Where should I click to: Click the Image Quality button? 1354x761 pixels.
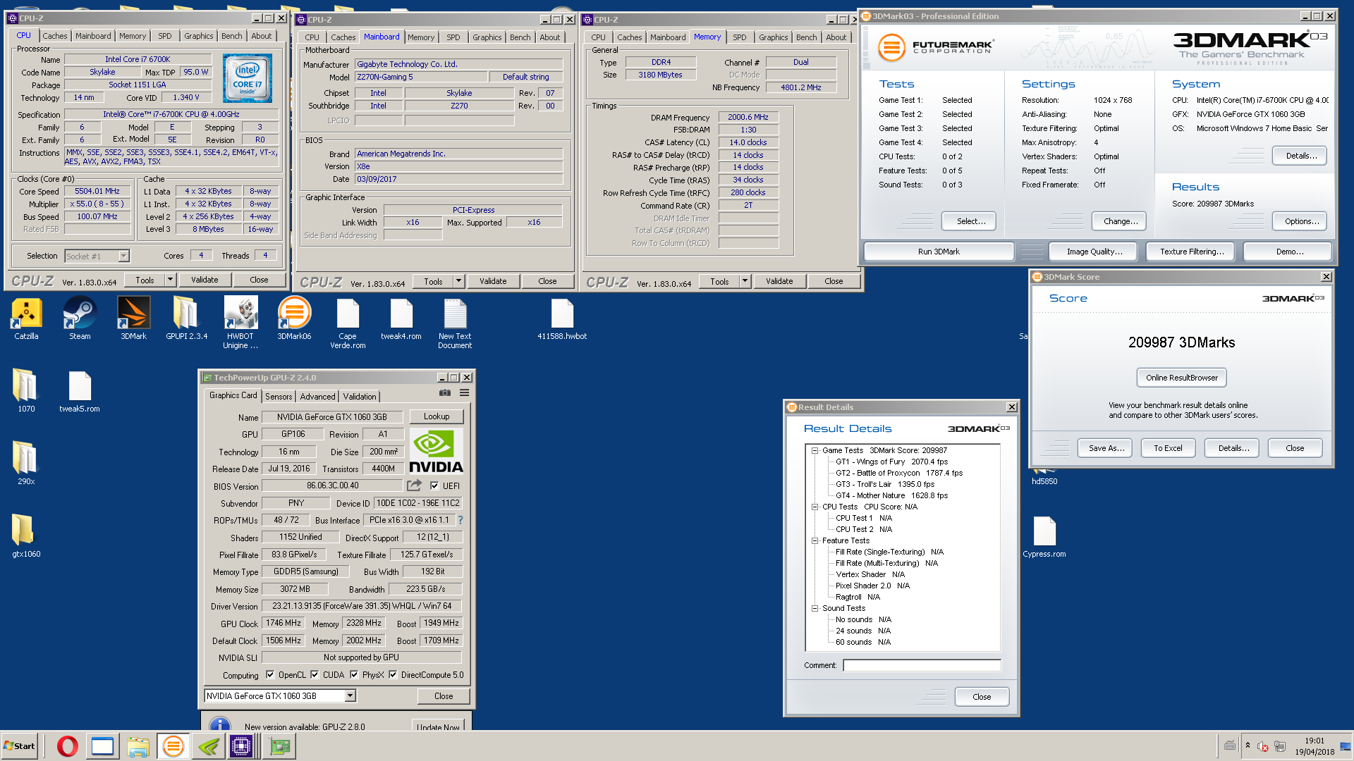point(1094,252)
